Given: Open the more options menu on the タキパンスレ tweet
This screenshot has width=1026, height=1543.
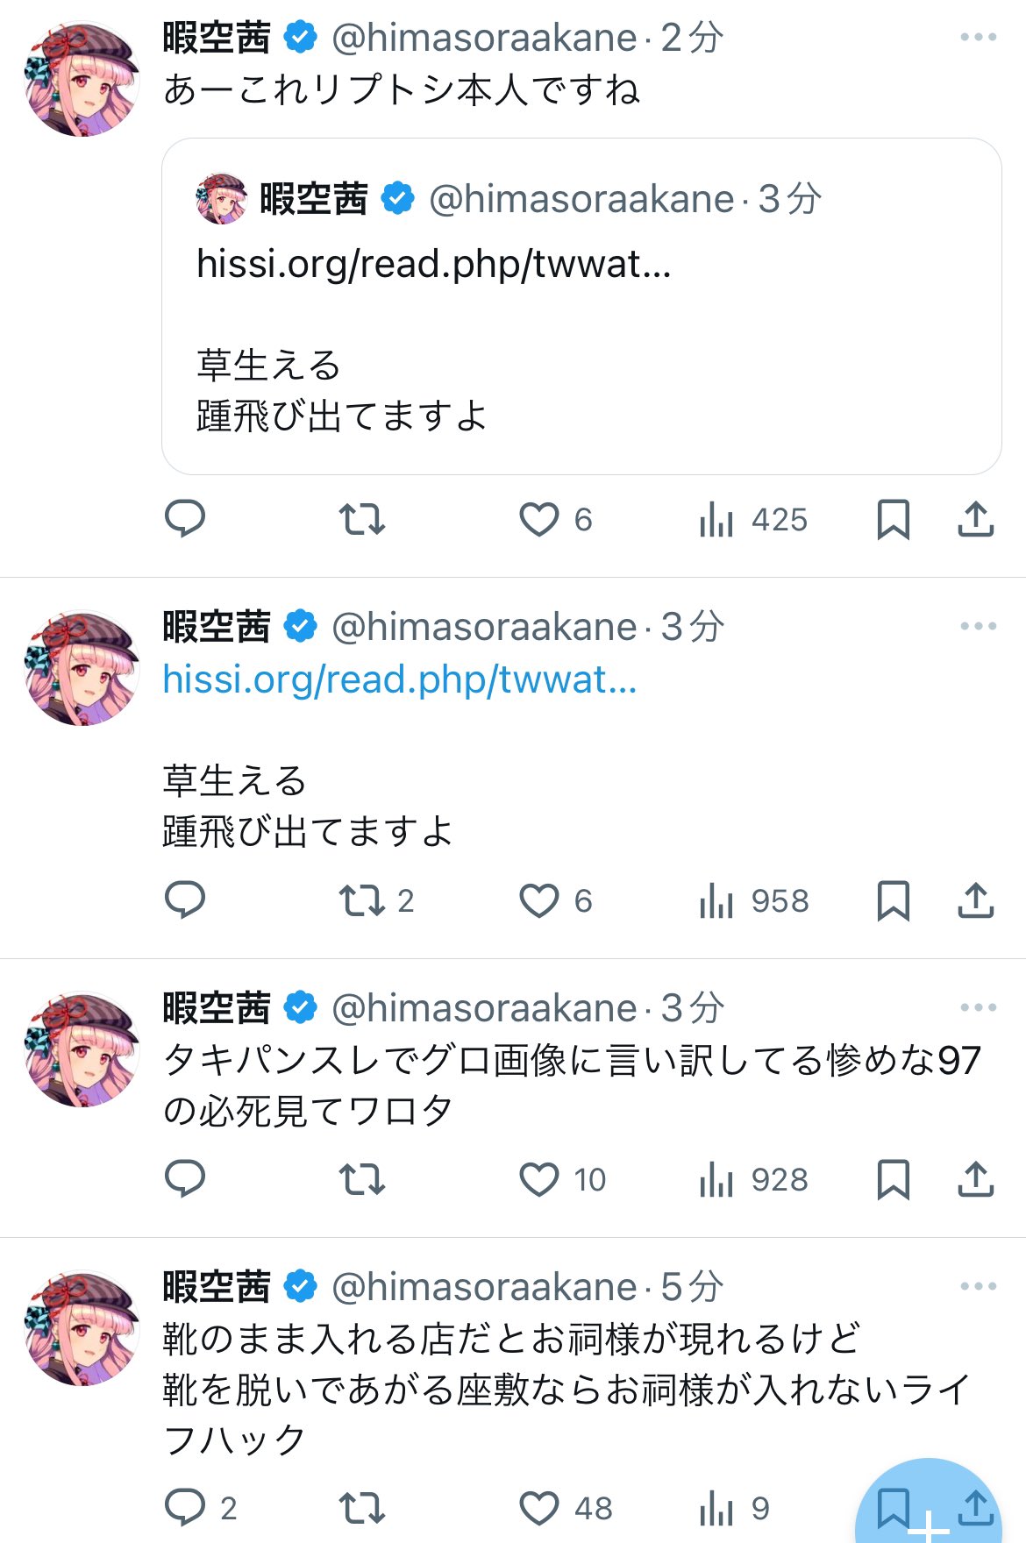Looking at the screenshot, I should 978,1008.
